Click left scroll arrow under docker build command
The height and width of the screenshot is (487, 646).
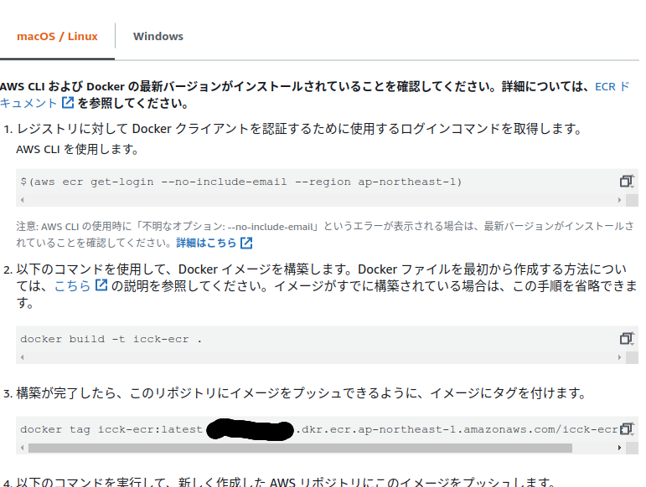[x=23, y=357]
